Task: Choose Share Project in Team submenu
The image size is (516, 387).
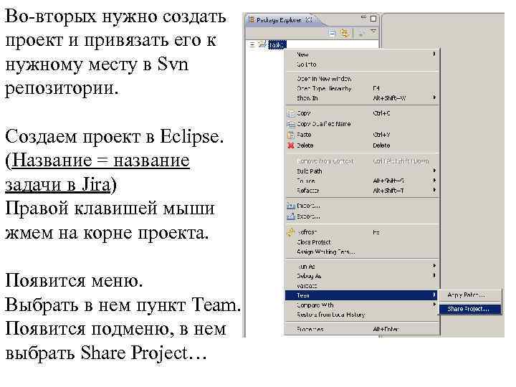Action: 469,309
